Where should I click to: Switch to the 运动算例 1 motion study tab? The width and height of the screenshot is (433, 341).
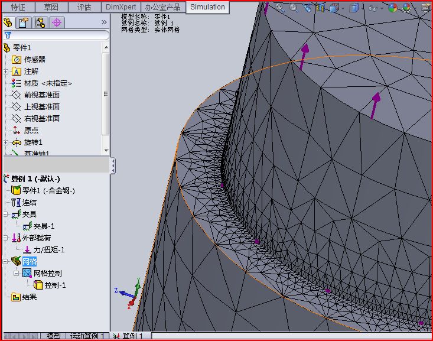point(87,336)
